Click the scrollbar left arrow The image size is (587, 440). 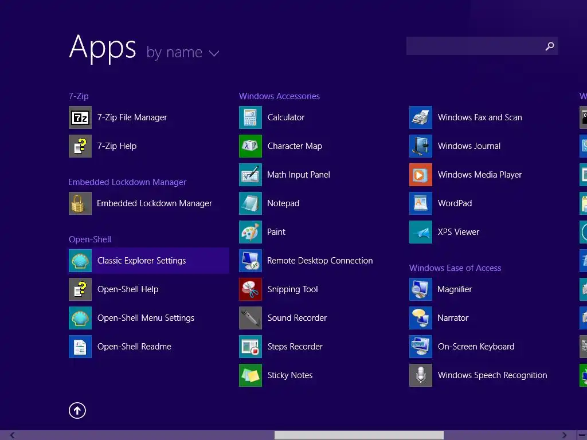13,435
